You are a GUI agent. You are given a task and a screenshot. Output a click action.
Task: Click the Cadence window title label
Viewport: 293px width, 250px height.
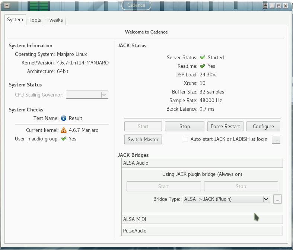click(136, 5)
